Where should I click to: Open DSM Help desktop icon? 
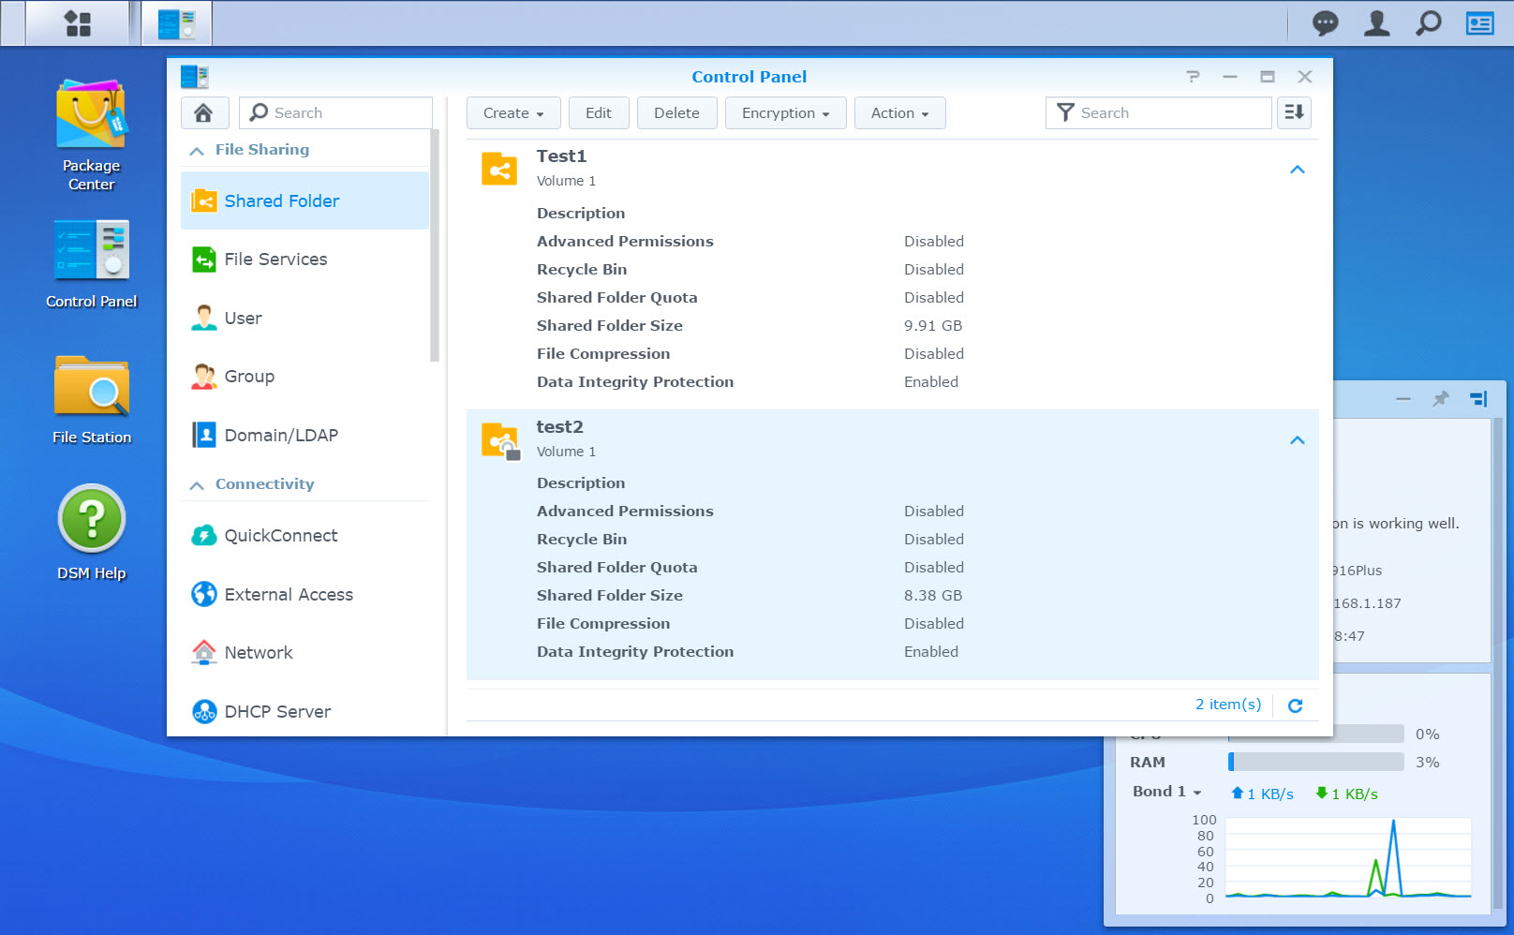[x=91, y=532]
